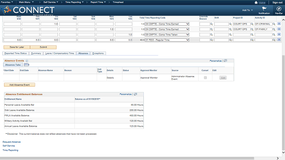This screenshot has height=160, width=285.
Task: Add a row after OT-FAMILY row
Action: pyautogui.click(x=279, y=29)
